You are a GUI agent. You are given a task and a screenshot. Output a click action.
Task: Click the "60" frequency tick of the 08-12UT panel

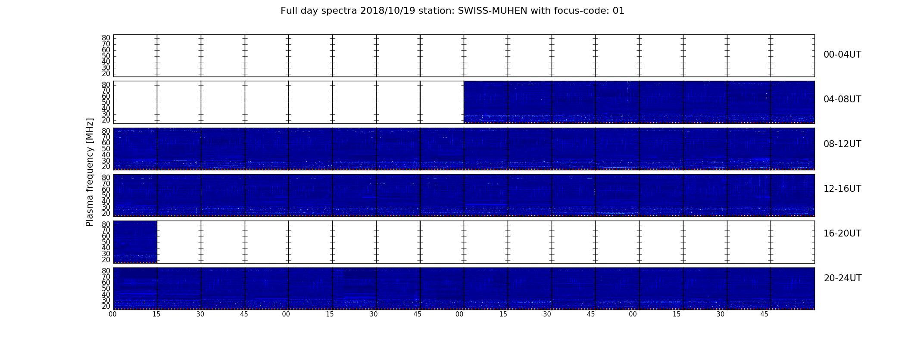pyautogui.click(x=106, y=143)
